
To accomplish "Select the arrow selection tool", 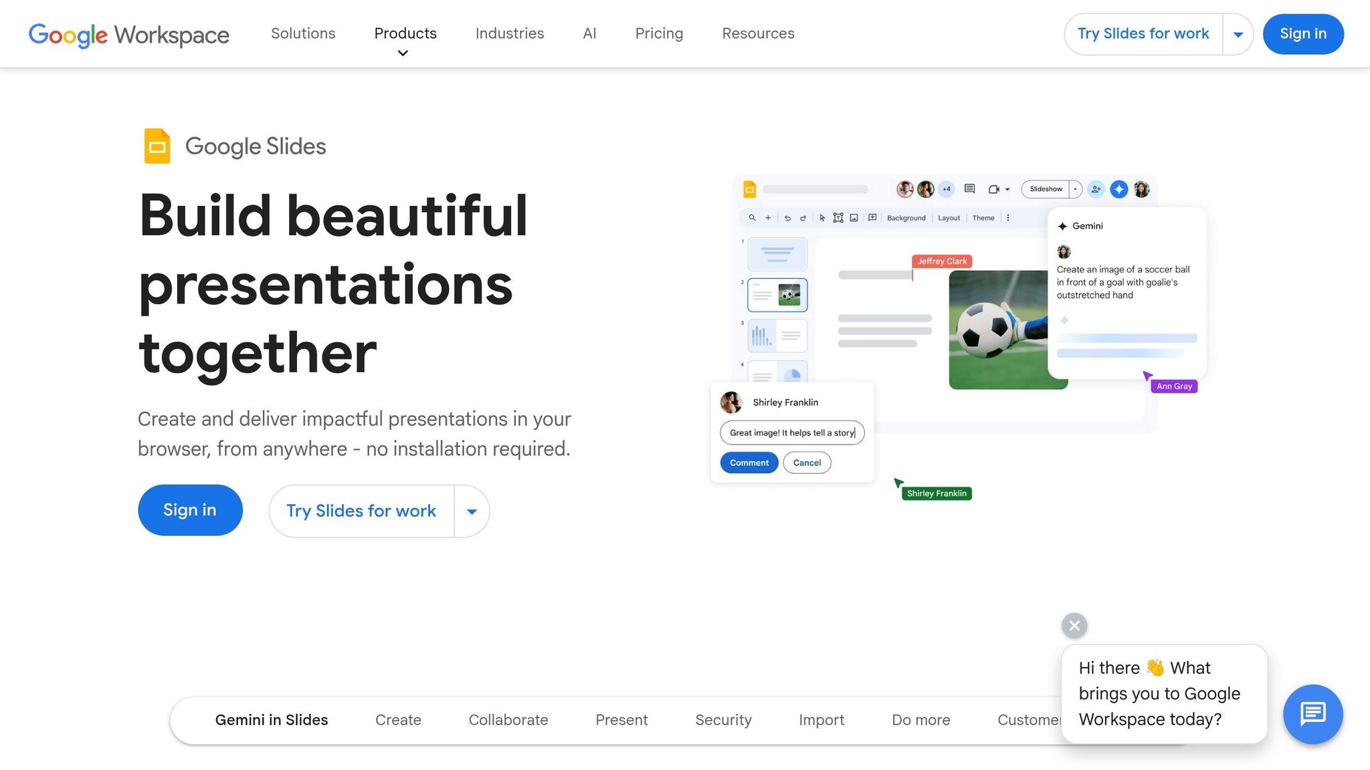I will click(822, 218).
